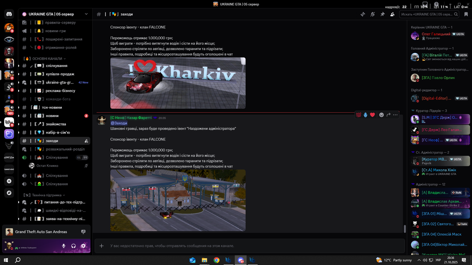The width and height of the screenshot is (472, 265).
Task: Open розважальний-розділ channel
Action: click(55, 149)
